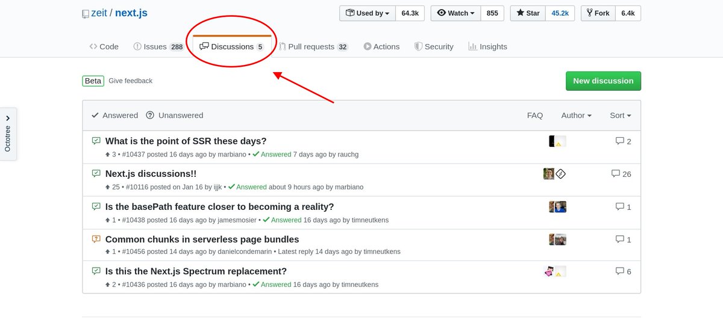Click the Give feedback link
This screenshot has height=326, width=723.
point(131,81)
